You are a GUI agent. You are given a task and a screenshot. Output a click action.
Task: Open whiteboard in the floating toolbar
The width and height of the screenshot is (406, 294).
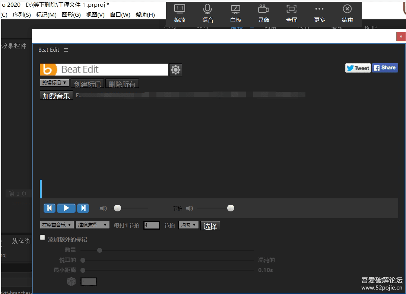[x=236, y=14]
